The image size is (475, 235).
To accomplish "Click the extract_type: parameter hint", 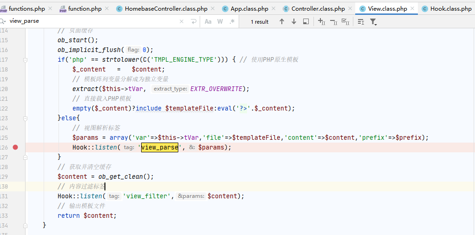I will [x=170, y=89].
